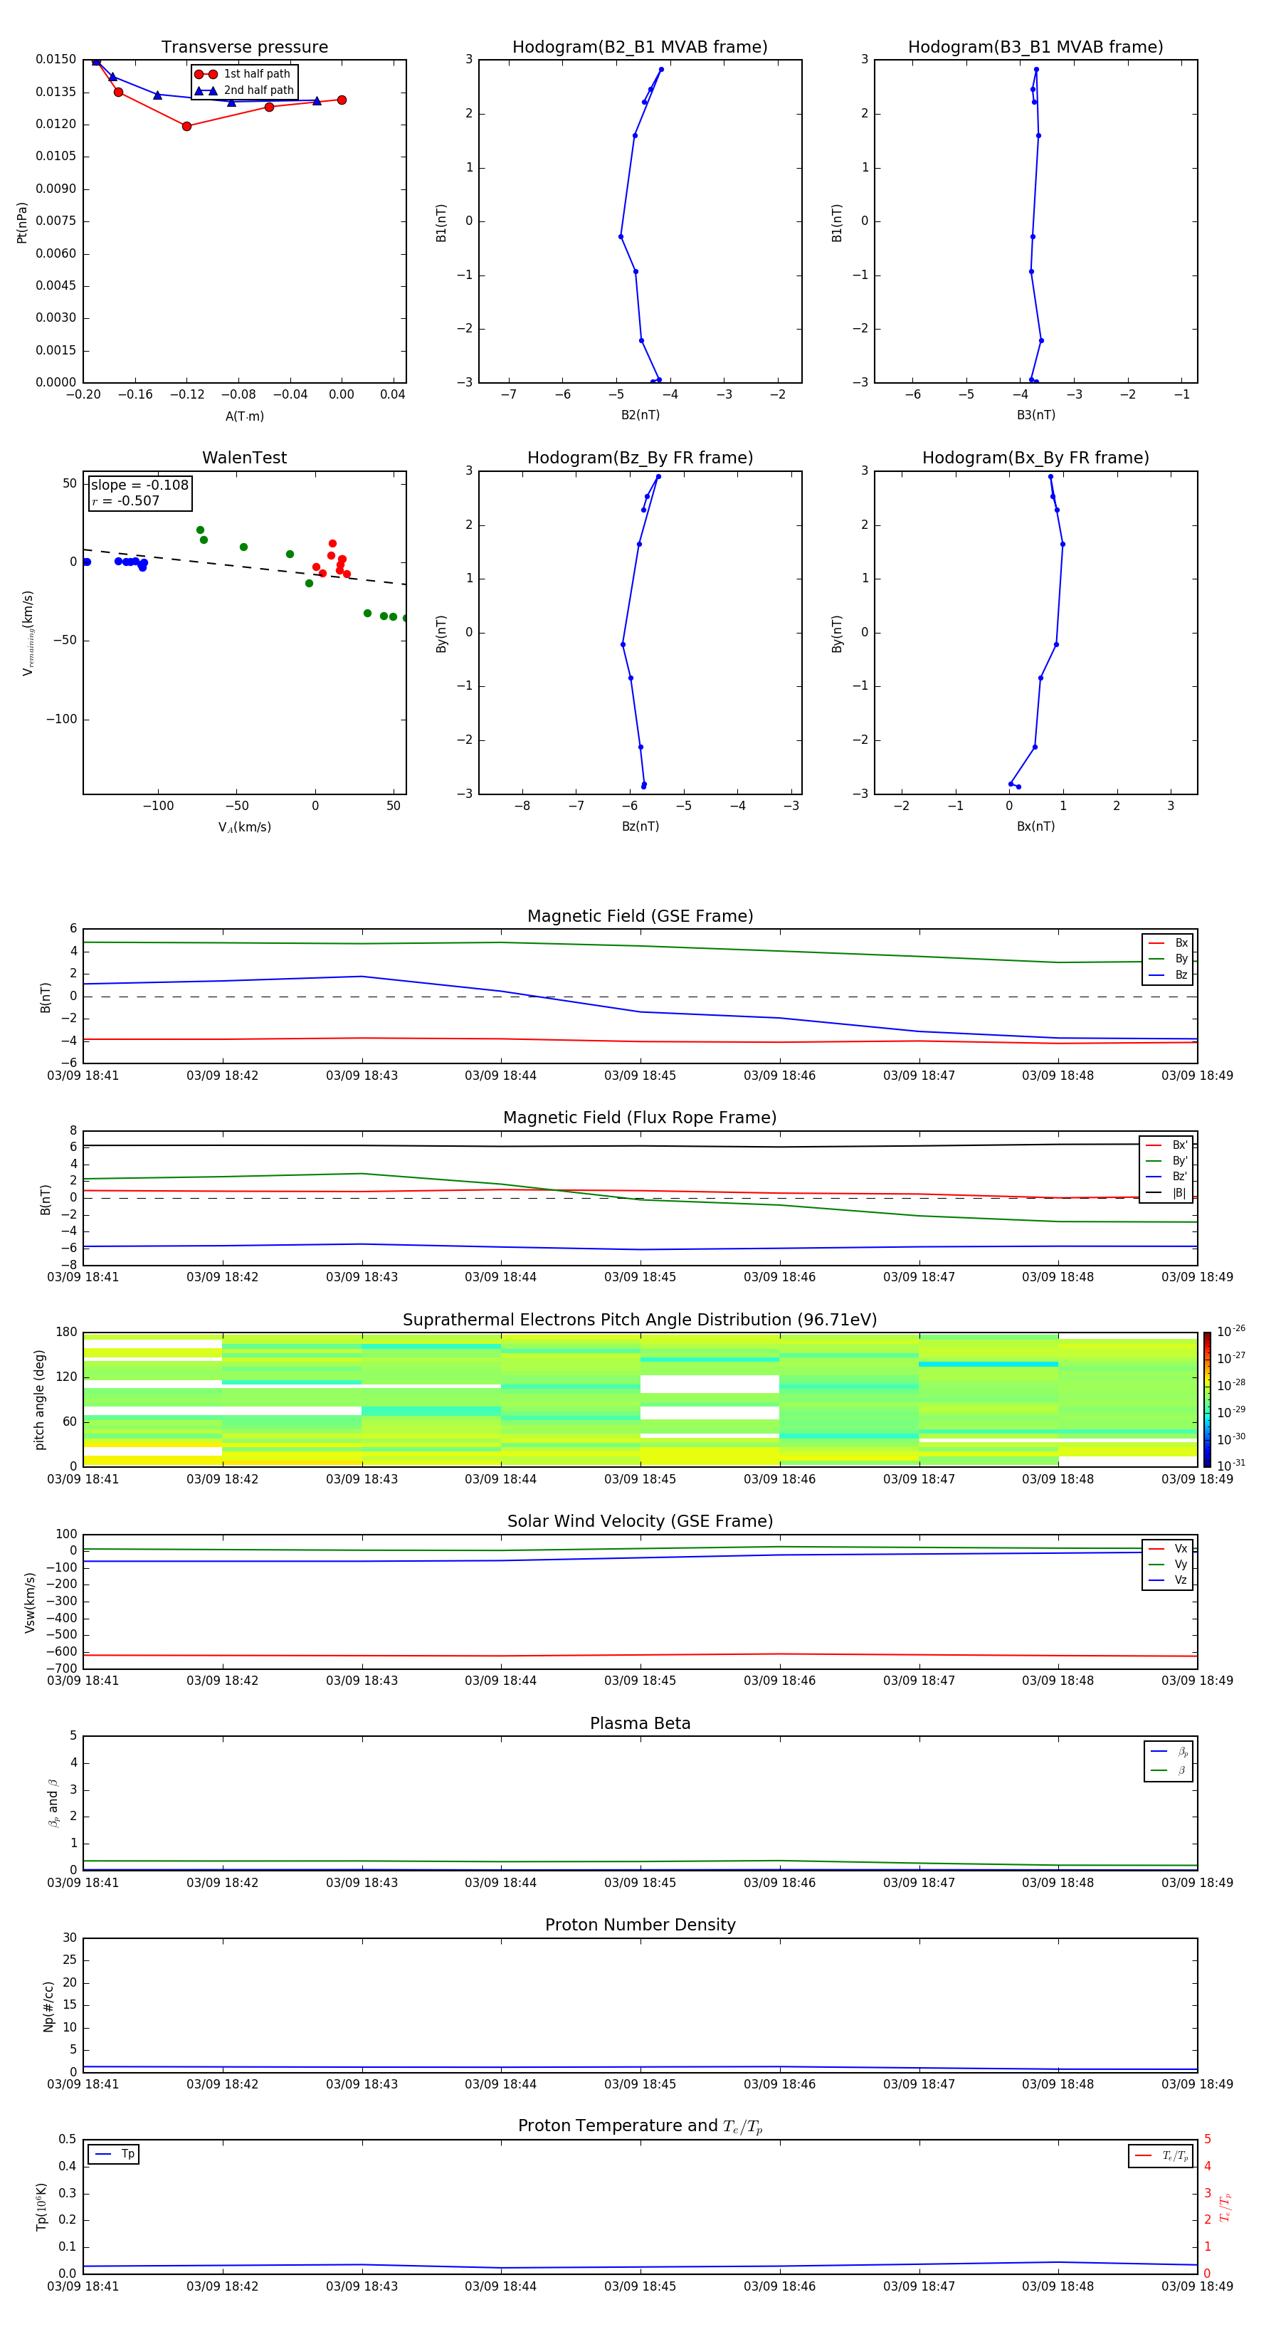Click Bx' in the Flux Rope legend
This screenshot has height=2349, width=1281.
pos(1167,1145)
